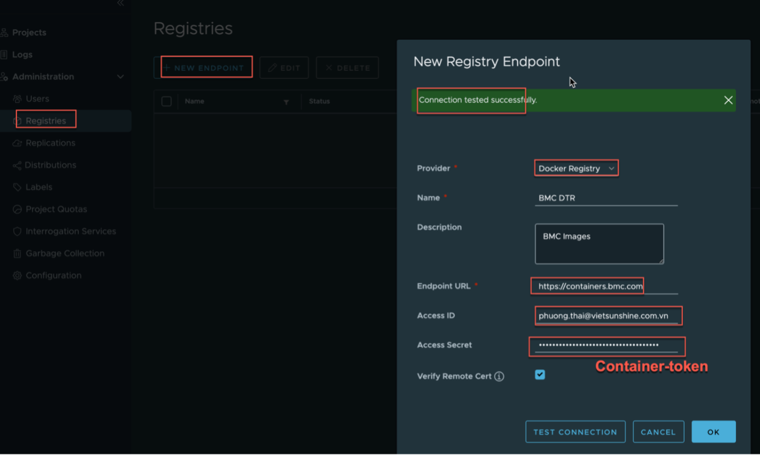This screenshot has width=760, height=456.
Task: Click the Verify Remote Cert info icon
Action: [x=499, y=377]
